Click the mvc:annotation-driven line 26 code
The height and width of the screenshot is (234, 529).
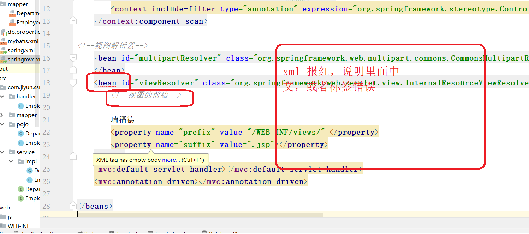click(x=201, y=181)
